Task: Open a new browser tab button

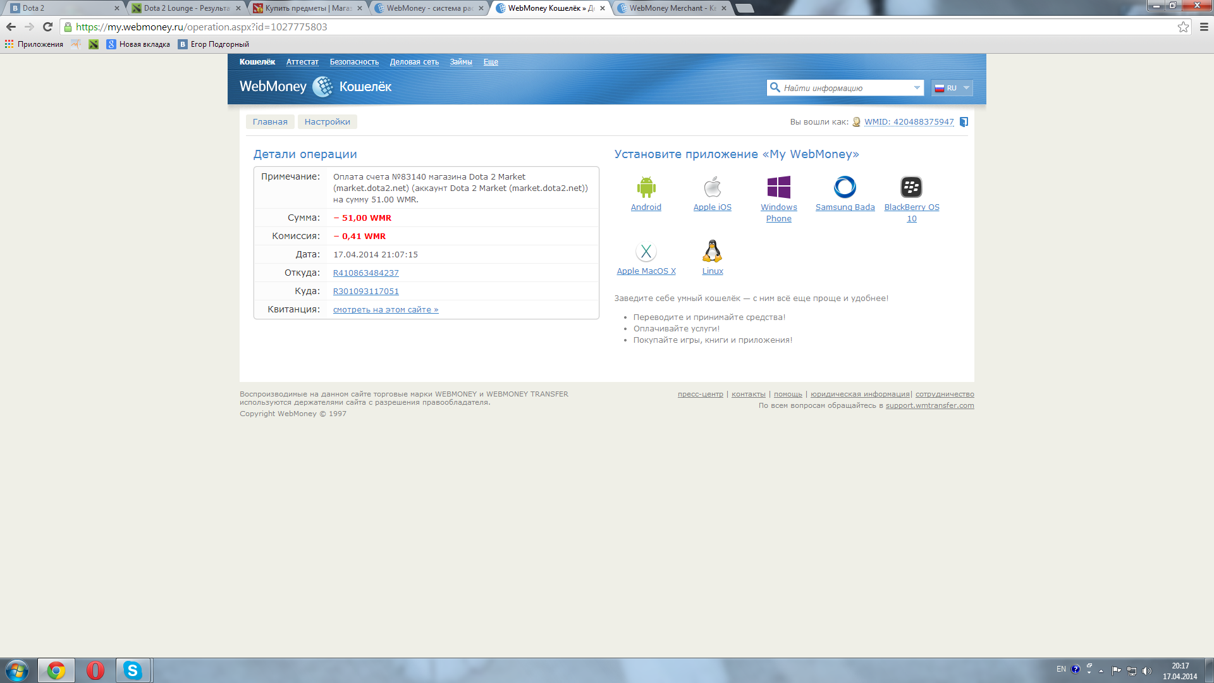Action: pyautogui.click(x=745, y=8)
